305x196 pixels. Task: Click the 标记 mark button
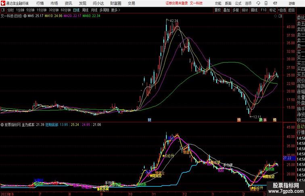[x=272, y=10]
